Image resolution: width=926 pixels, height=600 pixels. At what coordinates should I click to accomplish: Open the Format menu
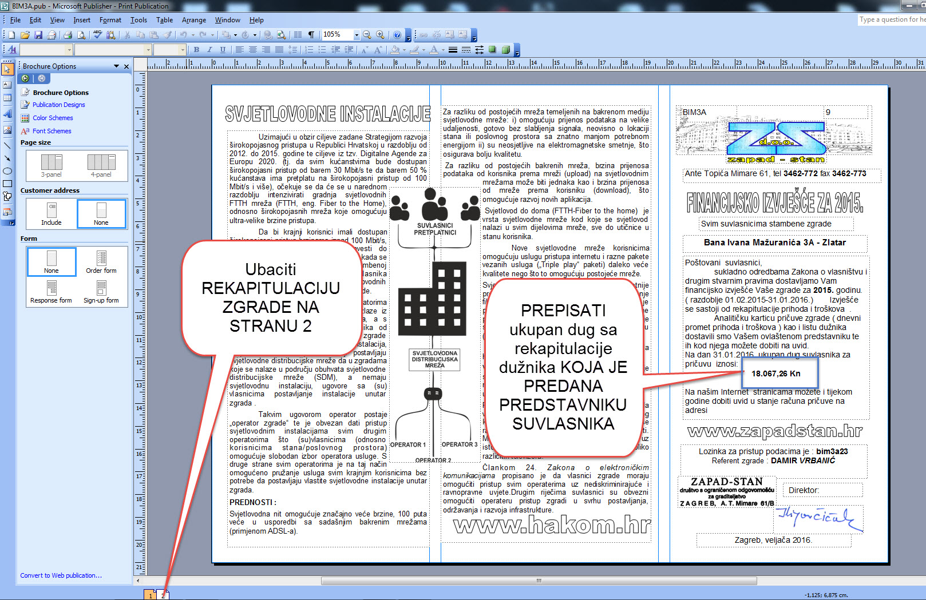pyautogui.click(x=110, y=20)
